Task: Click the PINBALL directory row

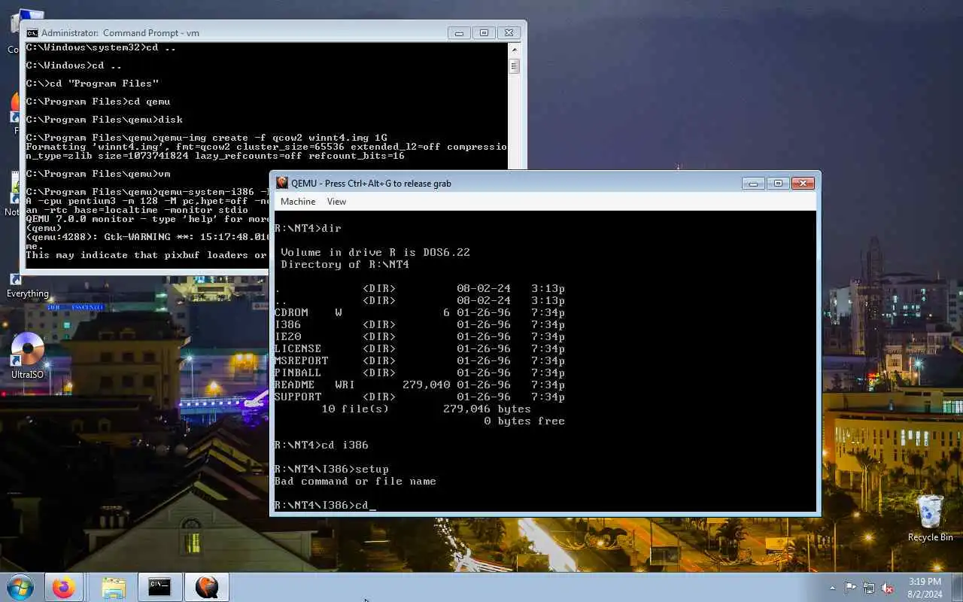Action: point(420,372)
